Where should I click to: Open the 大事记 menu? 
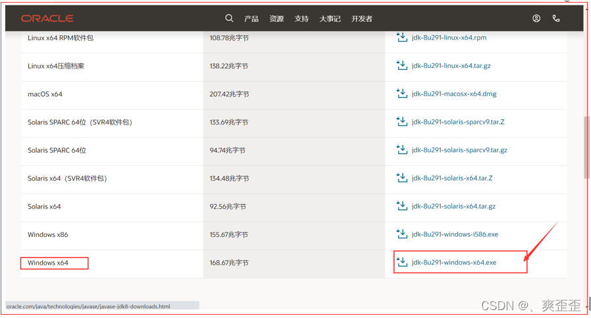click(x=330, y=18)
